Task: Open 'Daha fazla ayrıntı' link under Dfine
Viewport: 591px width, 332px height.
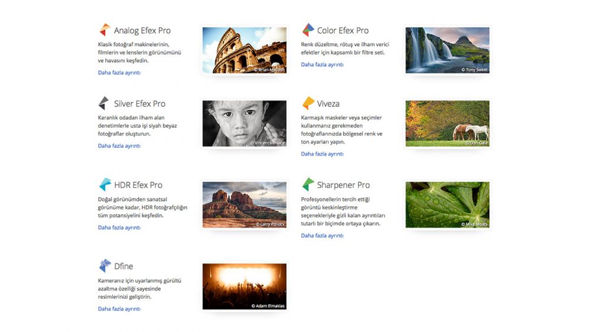Action: pyautogui.click(x=119, y=309)
